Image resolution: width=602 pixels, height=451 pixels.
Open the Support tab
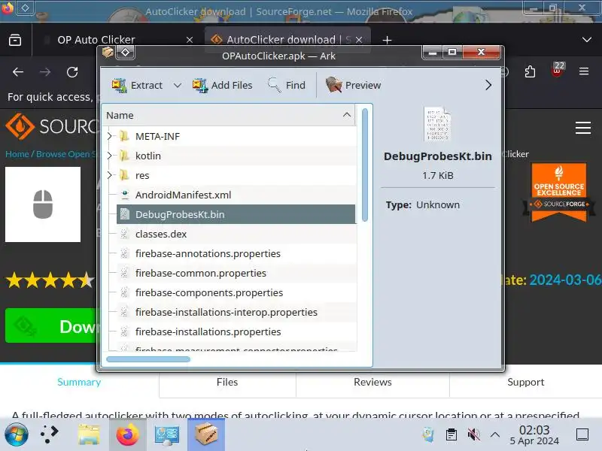[x=525, y=382]
